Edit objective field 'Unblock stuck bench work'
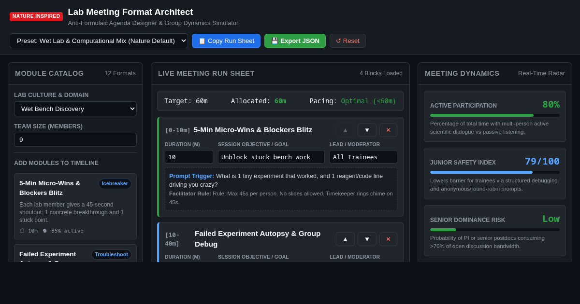This screenshot has height=304, width=580. (x=271, y=157)
